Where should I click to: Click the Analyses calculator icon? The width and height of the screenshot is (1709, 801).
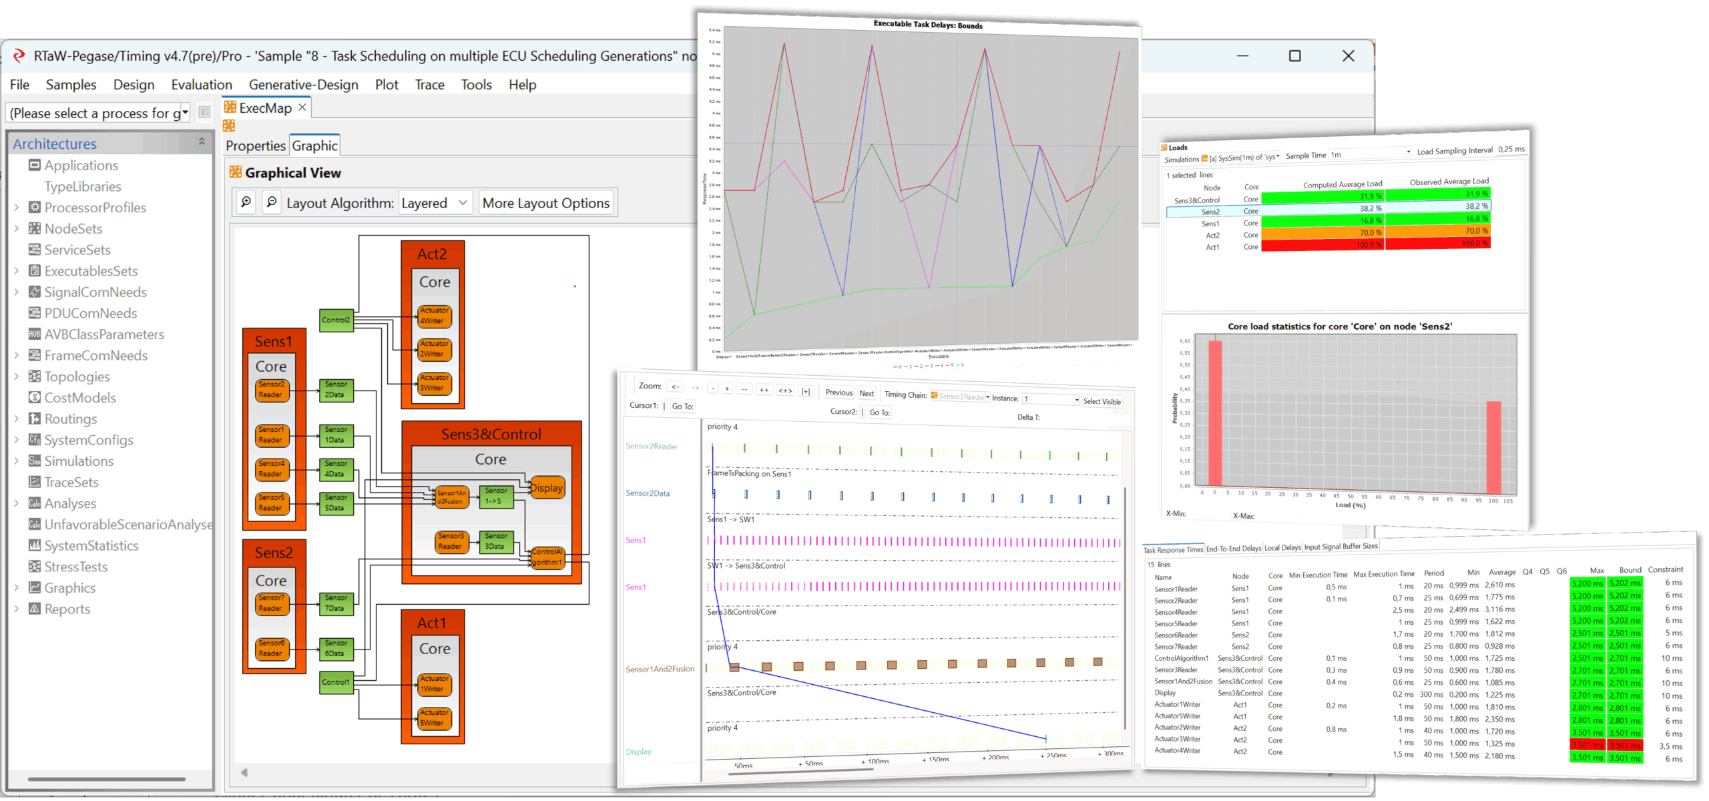point(35,503)
